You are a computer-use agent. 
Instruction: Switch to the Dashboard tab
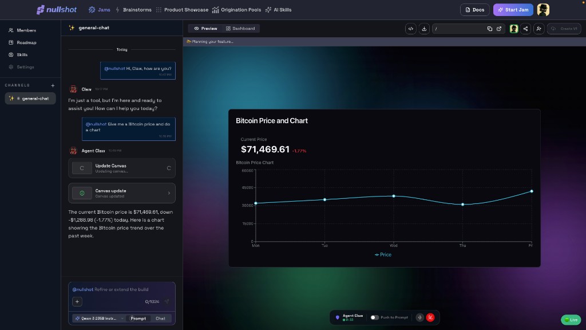coord(240,29)
